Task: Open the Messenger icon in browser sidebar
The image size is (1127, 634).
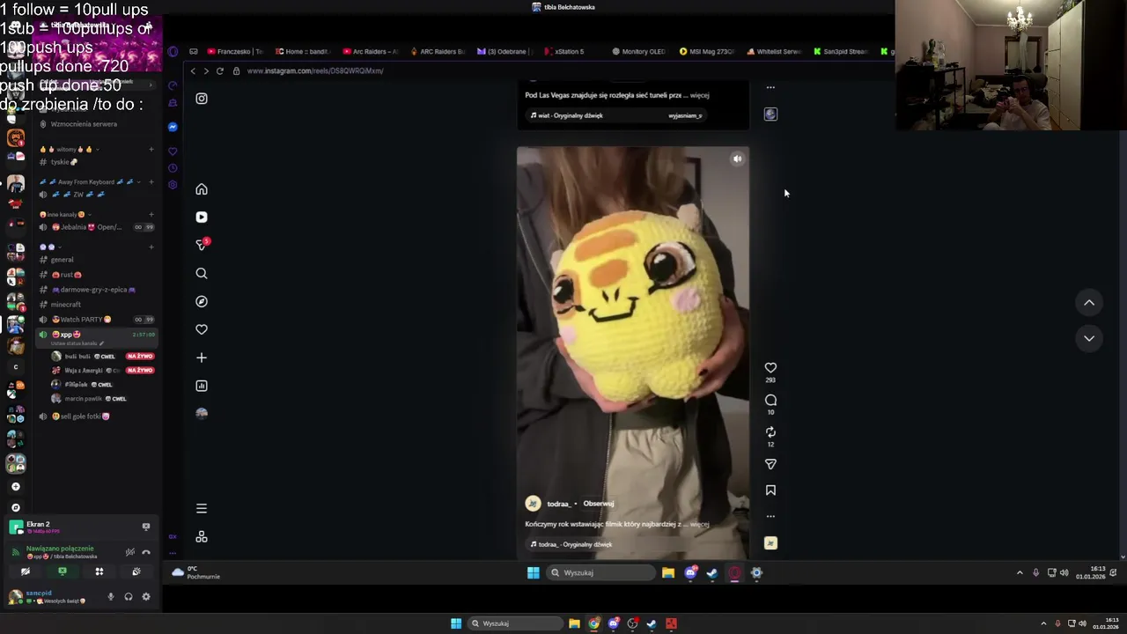Action: 173,127
